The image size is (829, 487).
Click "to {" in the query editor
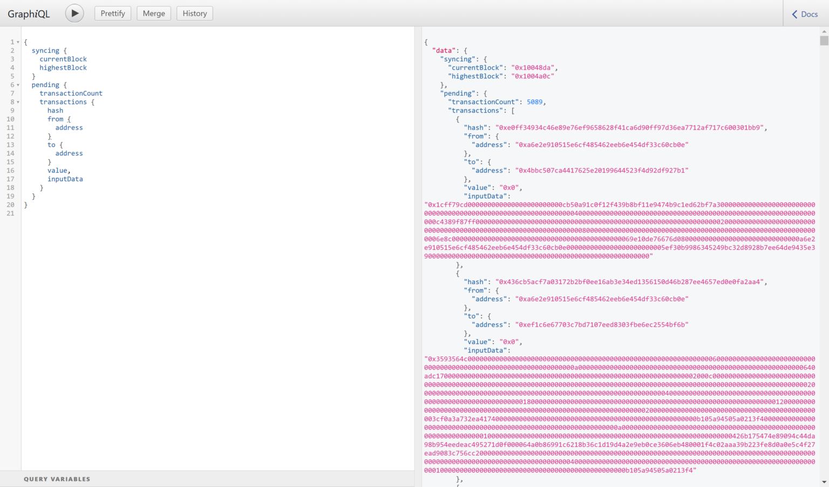click(x=55, y=145)
